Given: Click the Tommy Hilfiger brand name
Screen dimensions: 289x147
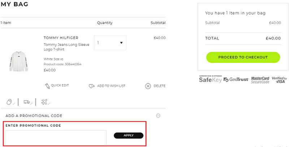Looking at the screenshot, I should tap(61, 38).
